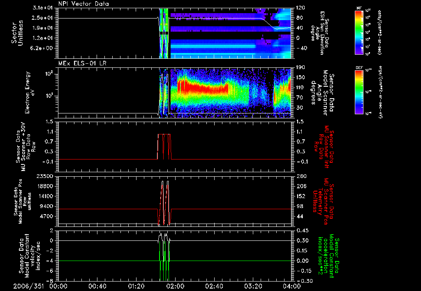The height and width of the screenshot is (291, 421).
Task: Click the NF color scale bar
Action: pyautogui.click(x=359, y=32)
